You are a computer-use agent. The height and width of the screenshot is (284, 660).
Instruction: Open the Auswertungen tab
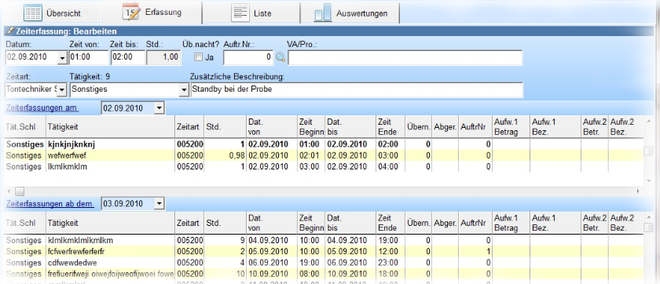point(350,13)
